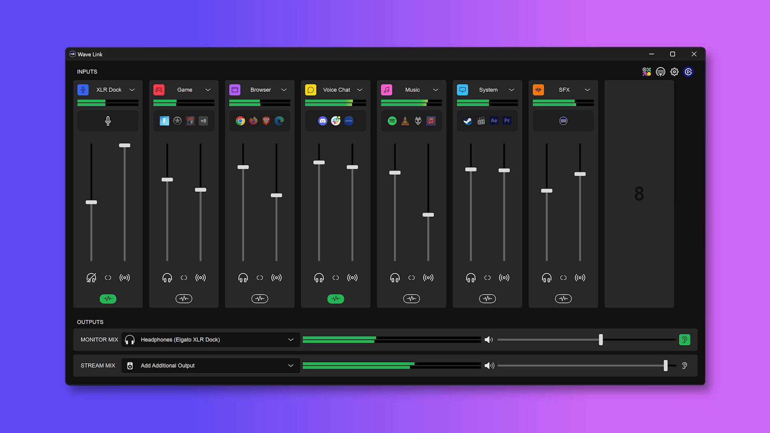Toggle headphone monitor mute on XLR Dock
This screenshot has height=433, width=770.
91,277
